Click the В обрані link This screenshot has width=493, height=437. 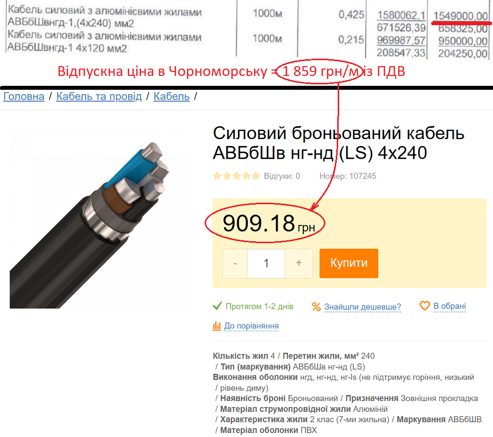coord(450,306)
